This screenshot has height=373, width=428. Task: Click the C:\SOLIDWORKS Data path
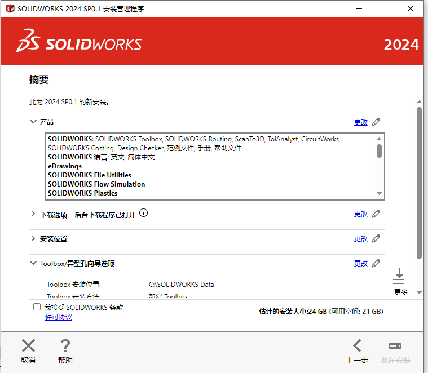click(x=181, y=285)
